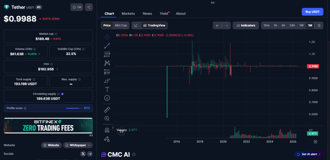
Task: Click the Volume 2.97T legend label
Action: tap(127, 130)
